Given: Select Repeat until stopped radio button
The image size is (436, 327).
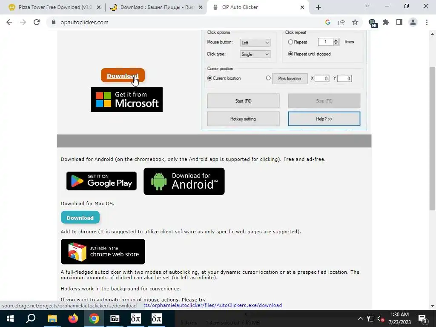Looking at the screenshot, I should pos(290,54).
